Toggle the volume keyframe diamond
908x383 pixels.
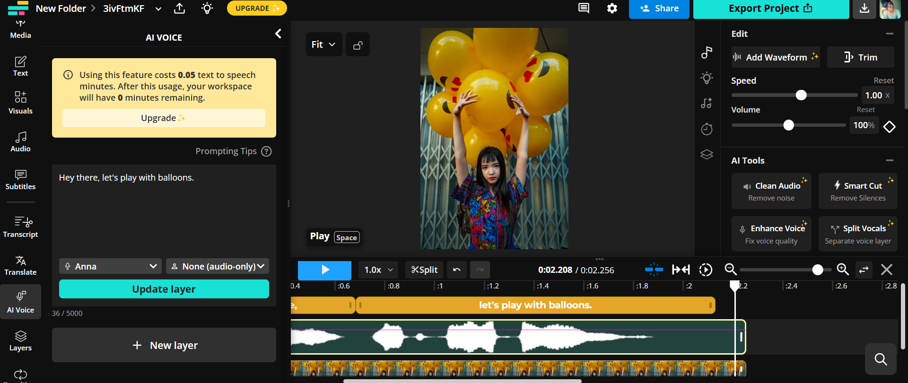click(x=889, y=126)
